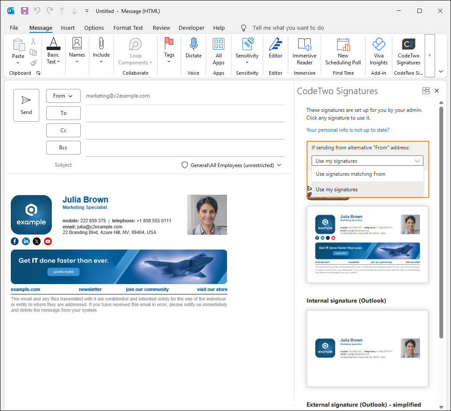The width and height of the screenshot is (451, 411).
Task: Click LEARN MORE banner button
Action: (x=63, y=272)
